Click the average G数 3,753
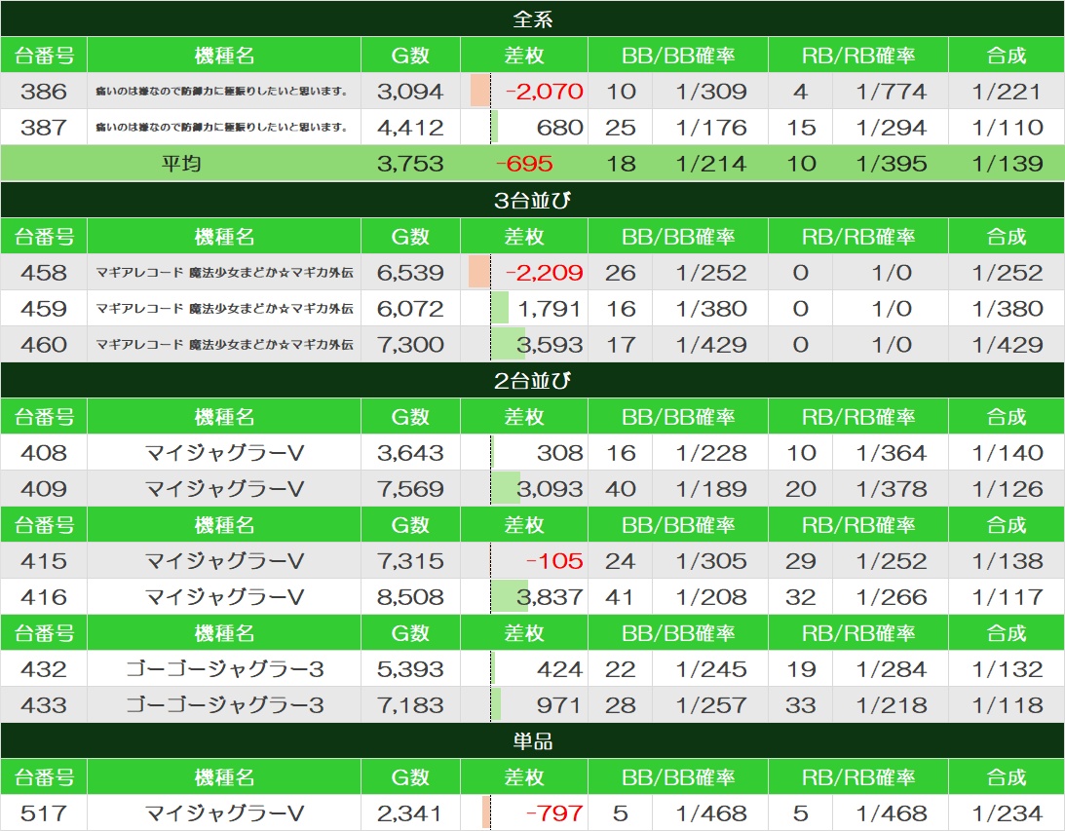1065x831 pixels. [410, 164]
